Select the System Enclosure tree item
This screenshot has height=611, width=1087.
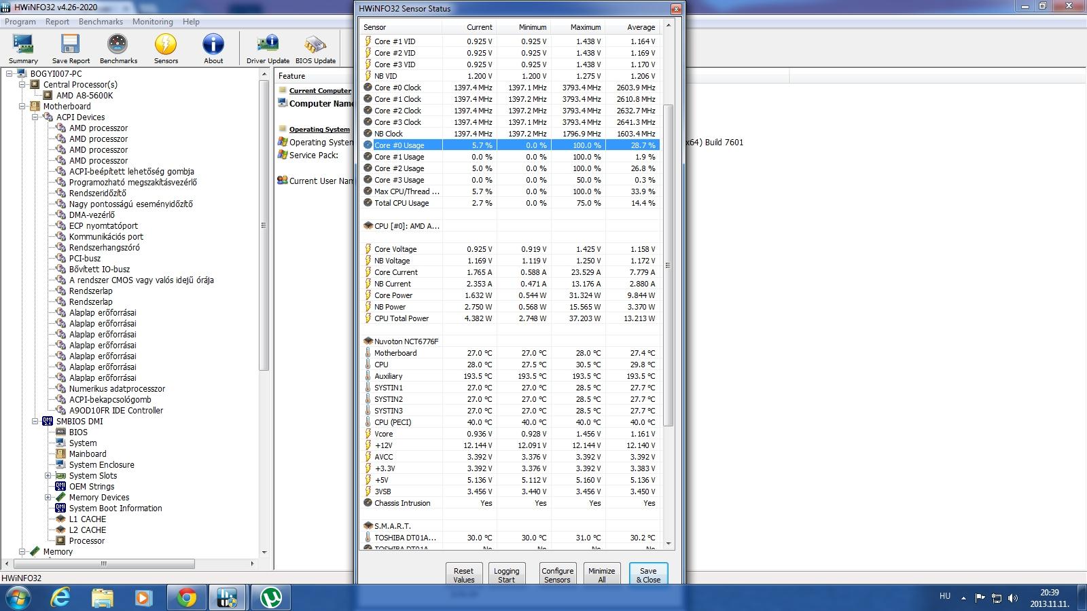[x=102, y=465]
